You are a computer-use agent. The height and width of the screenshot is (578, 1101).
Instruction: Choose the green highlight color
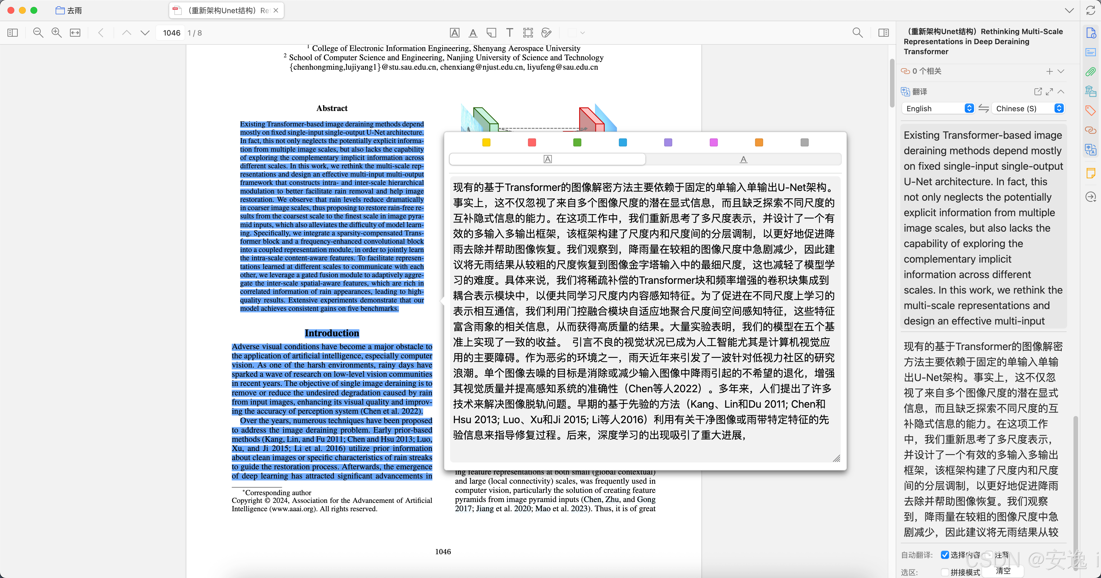tap(577, 142)
